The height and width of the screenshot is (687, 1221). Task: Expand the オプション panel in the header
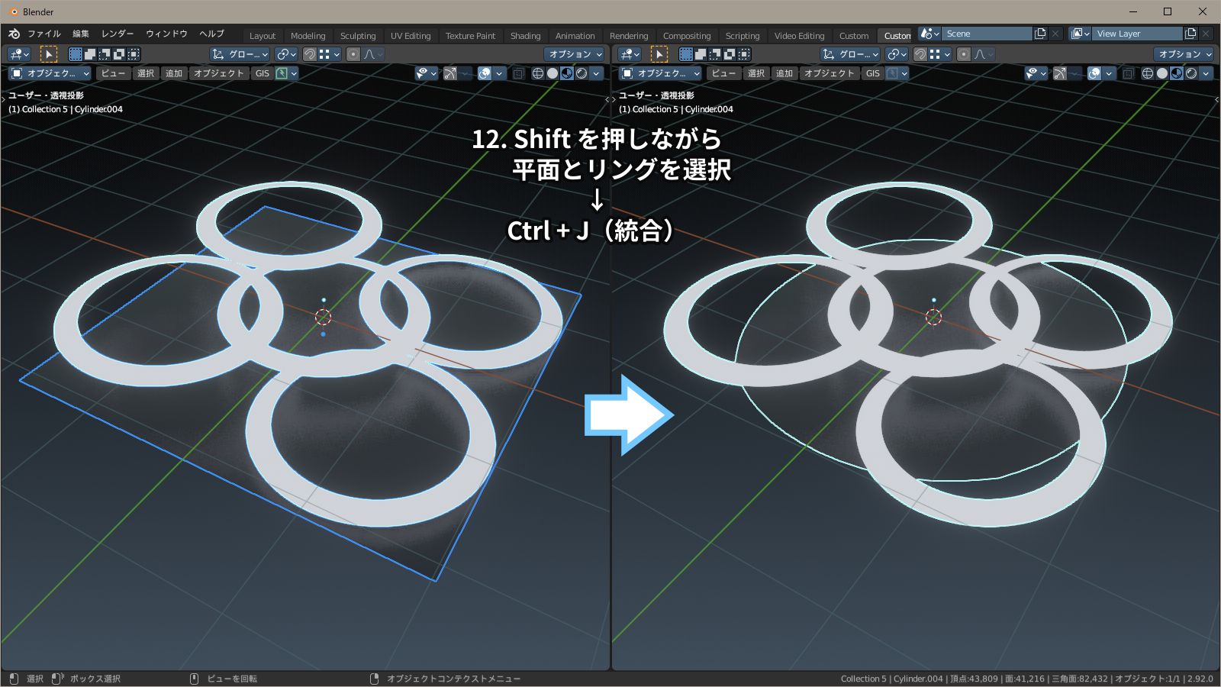575,53
